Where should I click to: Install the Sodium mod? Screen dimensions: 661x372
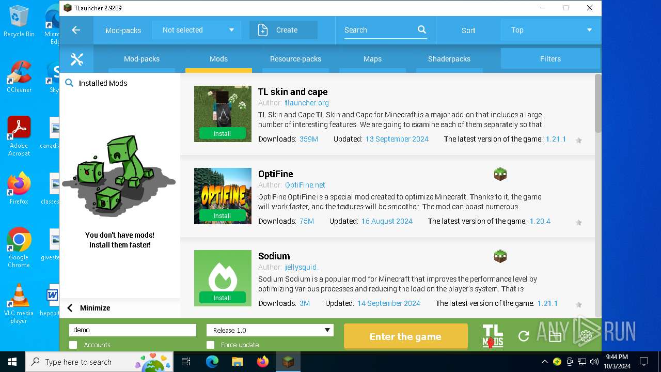tap(223, 298)
